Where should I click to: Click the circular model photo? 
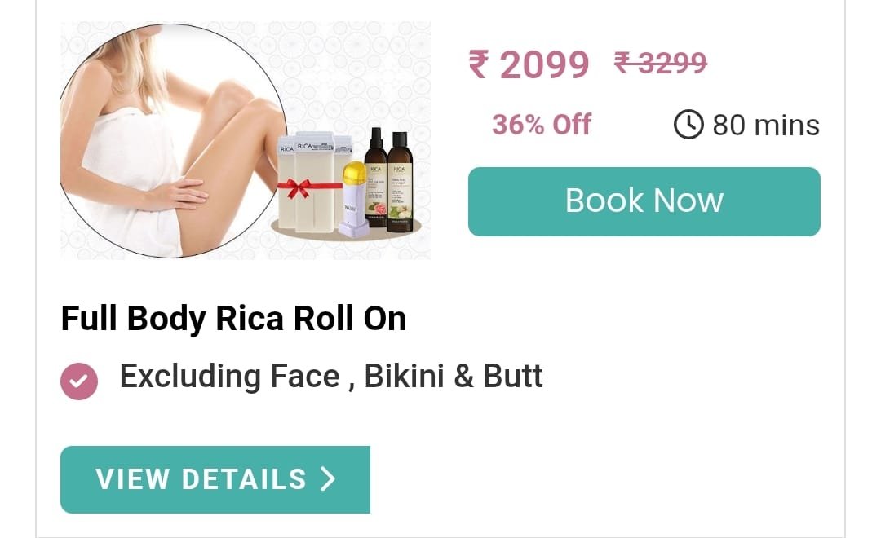tap(173, 140)
